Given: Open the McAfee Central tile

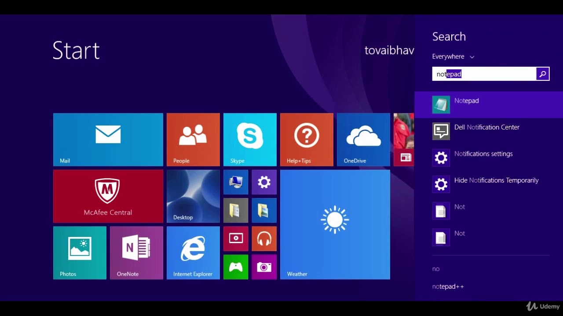Looking at the screenshot, I should (x=108, y=196).
